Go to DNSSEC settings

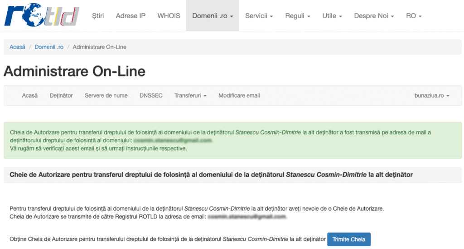click(151, 96)
